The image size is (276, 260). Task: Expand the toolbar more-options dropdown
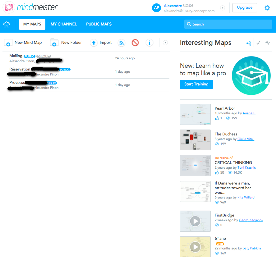pos(165,43)
